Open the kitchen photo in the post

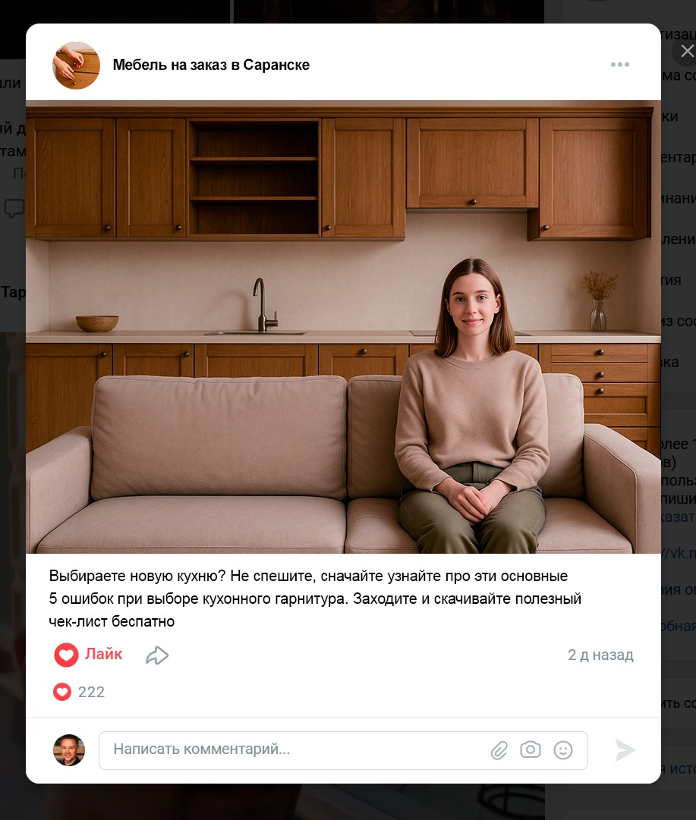343,327
